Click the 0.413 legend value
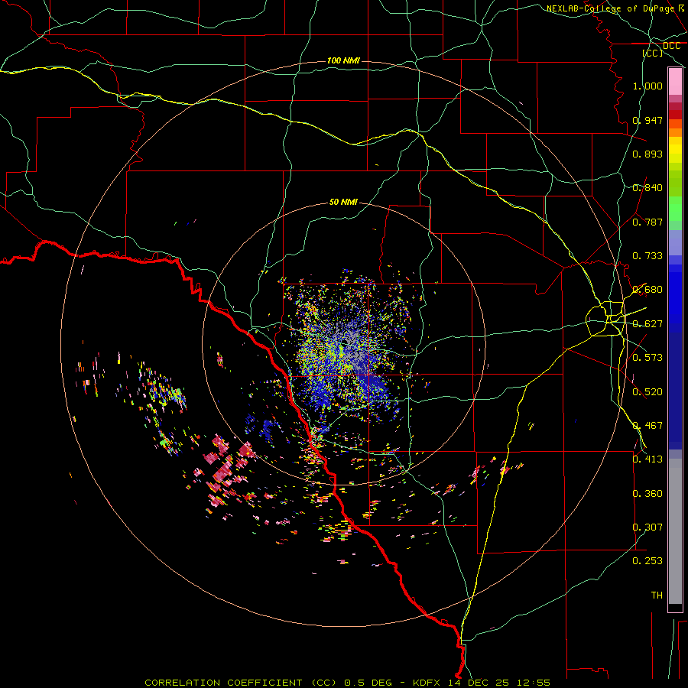The width and height of the screenshot is (688, 688). point(647,459)
